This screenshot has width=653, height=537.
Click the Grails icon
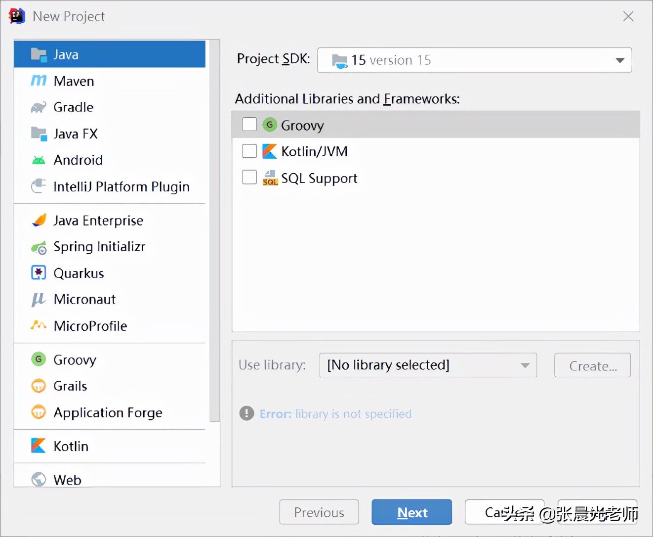pyautogui.click(x=39, y=386)
